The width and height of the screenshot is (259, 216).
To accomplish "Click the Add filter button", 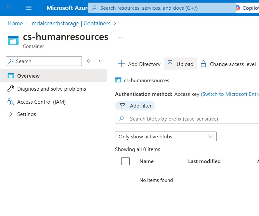I will tap(135, 106).
